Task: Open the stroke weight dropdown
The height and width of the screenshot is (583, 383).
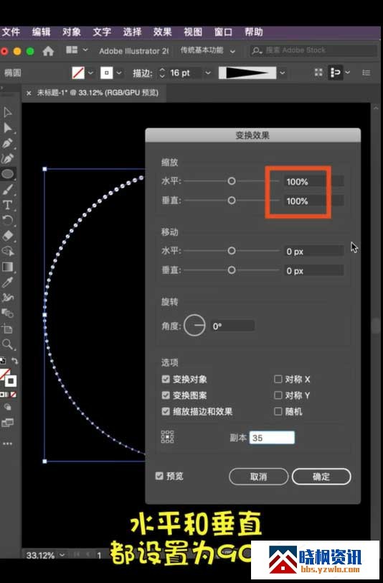Action: 208,73
